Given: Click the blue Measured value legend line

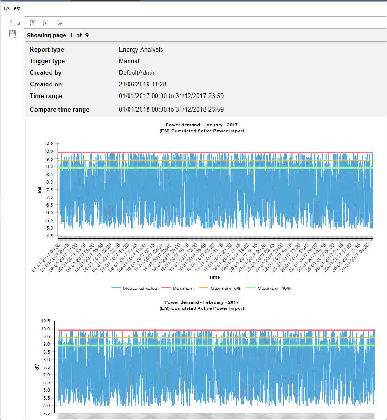Looking at the screenshot, I should pos(116,288).
